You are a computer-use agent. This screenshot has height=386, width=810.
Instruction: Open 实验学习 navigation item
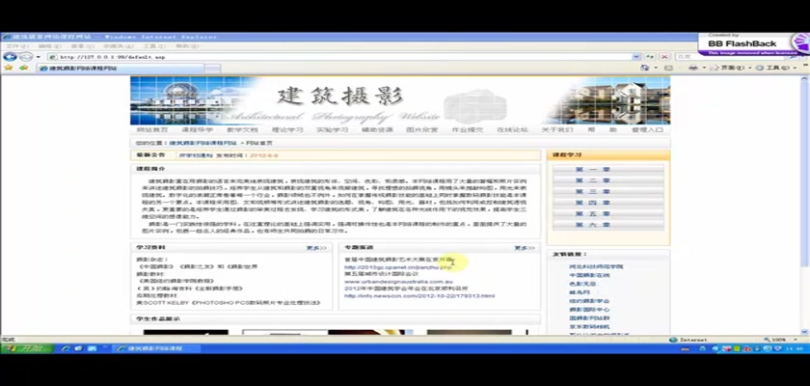coord(332,129)
